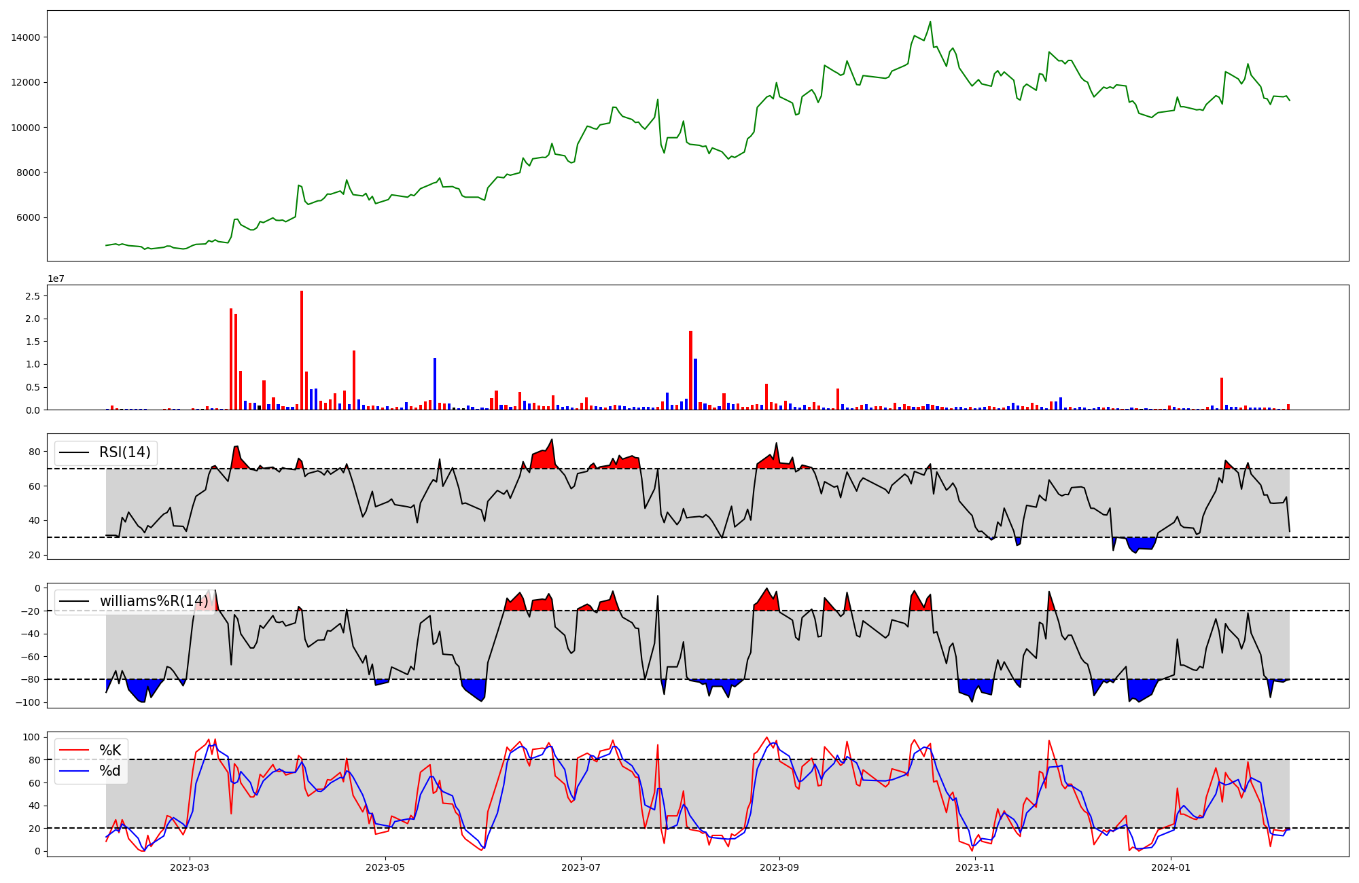Image resolution: width=1359 pixels, height=883 pixels.
Task: Click the %K legend entry text
Action: [x=110, y=750]
